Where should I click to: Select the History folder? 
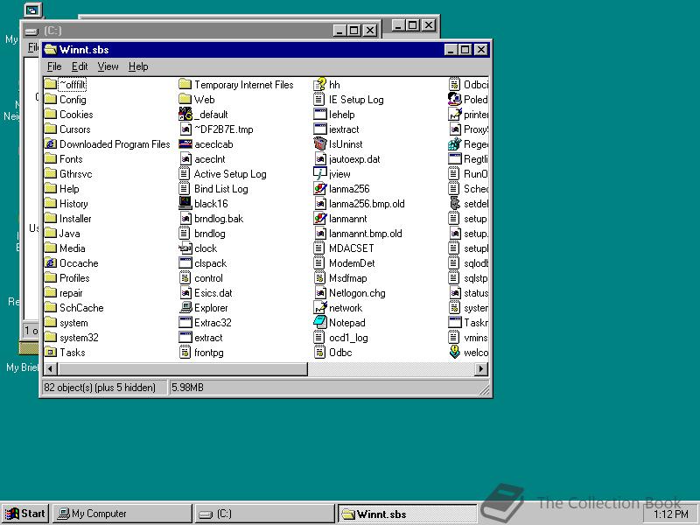pos(66,204)
